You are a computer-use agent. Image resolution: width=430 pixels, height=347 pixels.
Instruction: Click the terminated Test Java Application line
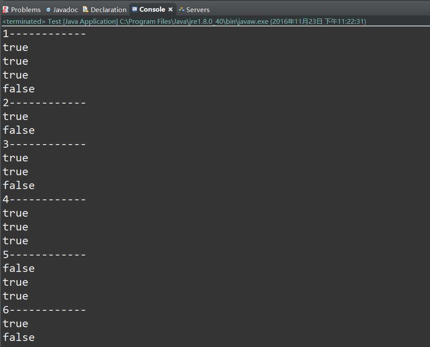(x=184, y=22)
